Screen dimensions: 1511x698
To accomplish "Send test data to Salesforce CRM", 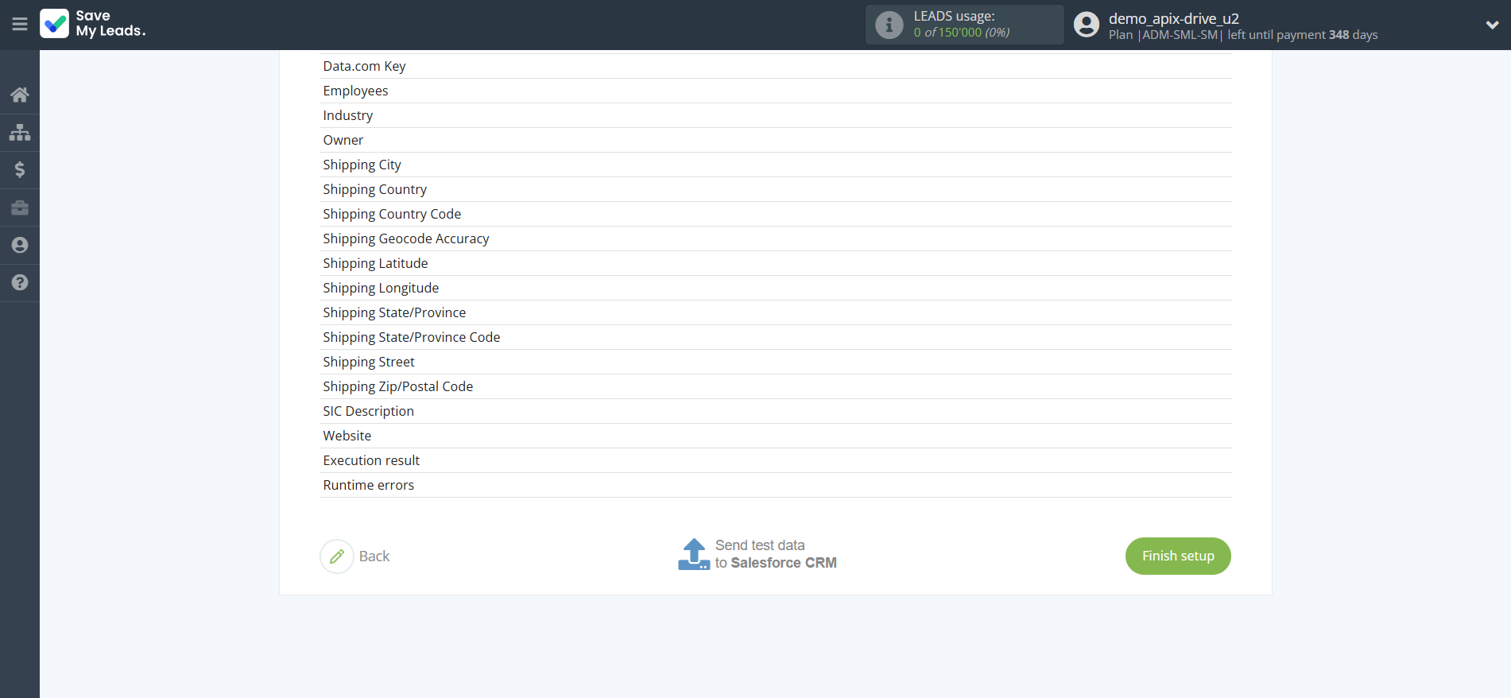I will [757, 554].
